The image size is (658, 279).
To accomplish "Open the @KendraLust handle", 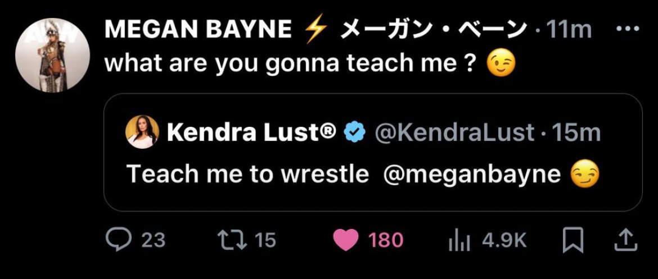I will tap(453, 133).
